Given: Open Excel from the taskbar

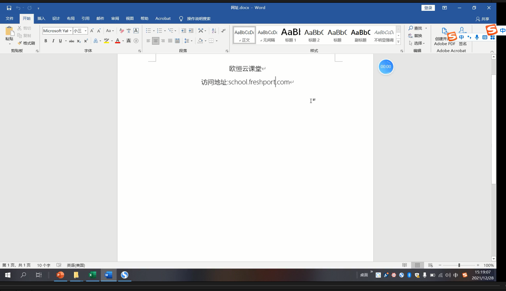Looking at the screenshot, I should coord(93,275).
